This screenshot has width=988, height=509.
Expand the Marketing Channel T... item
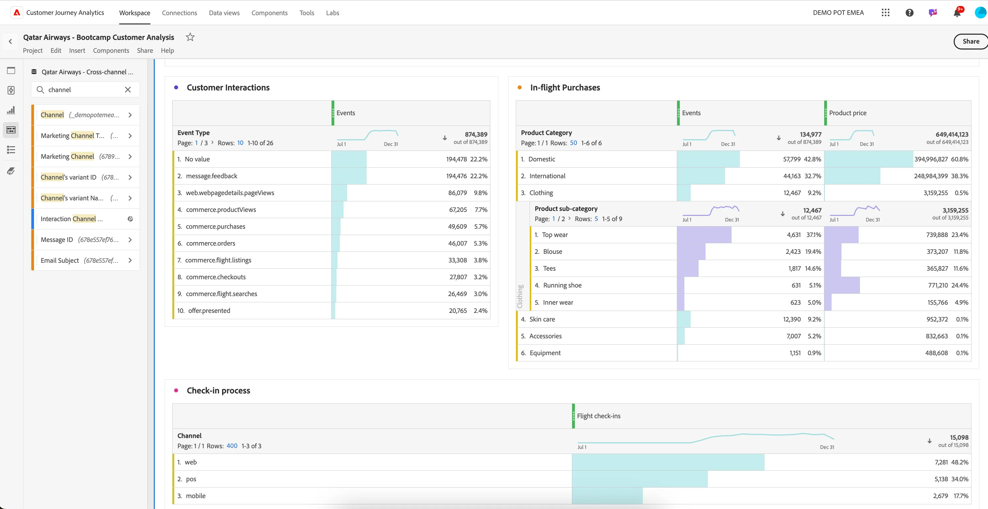tap(130, 136)
